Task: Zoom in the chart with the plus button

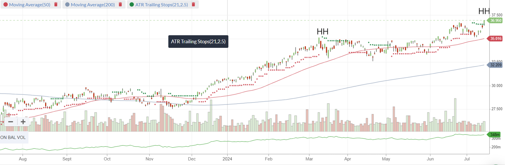Action: click(23, 122)
